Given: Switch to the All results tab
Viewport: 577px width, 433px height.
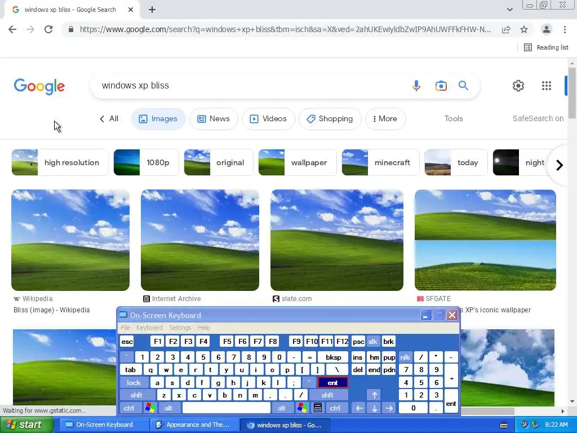Looking at the screenshot, I should pos(109,119).
